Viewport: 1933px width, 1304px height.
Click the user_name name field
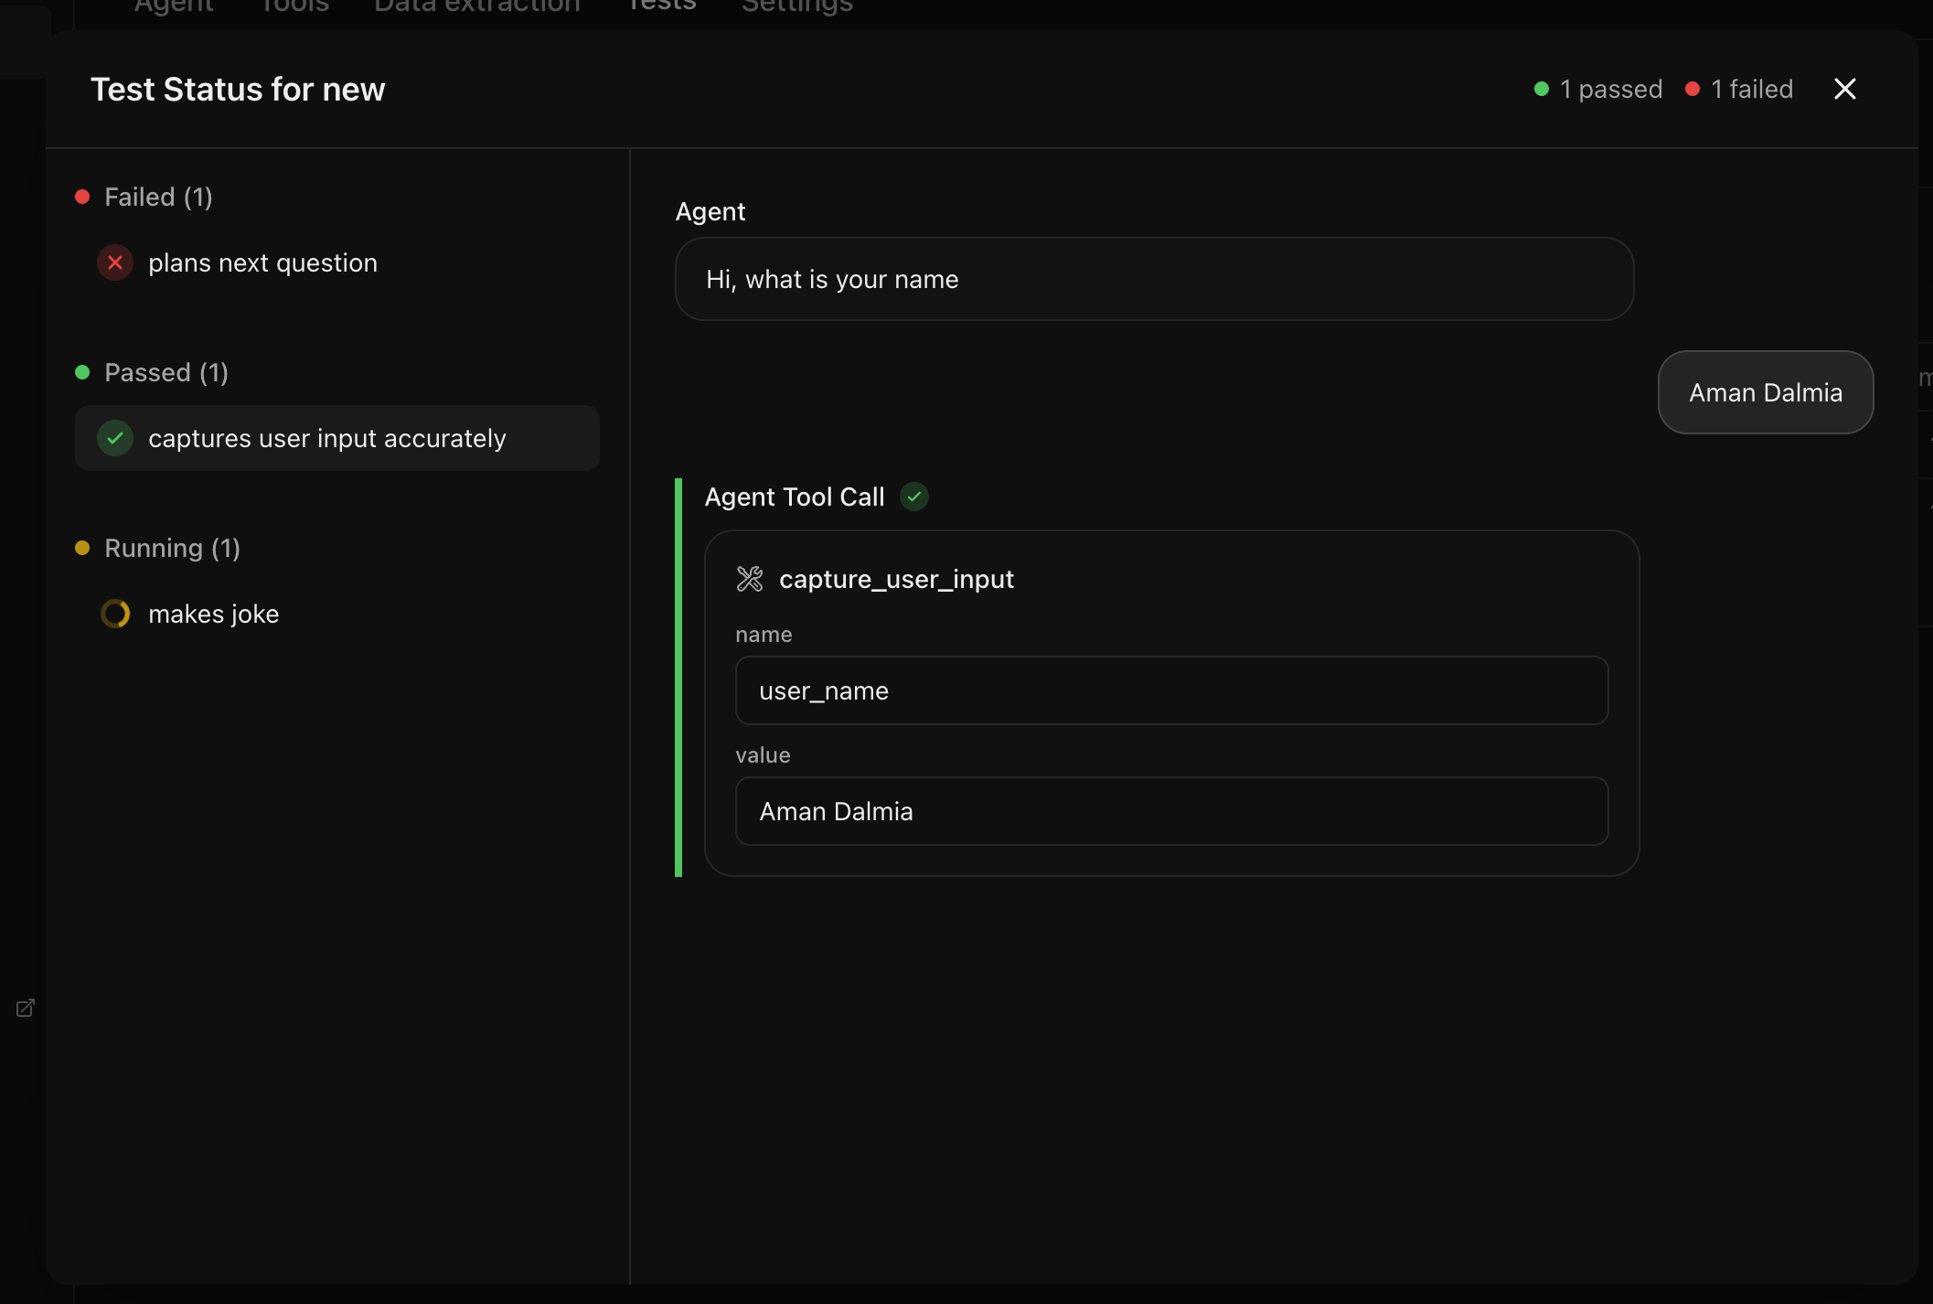point(1171,691)
